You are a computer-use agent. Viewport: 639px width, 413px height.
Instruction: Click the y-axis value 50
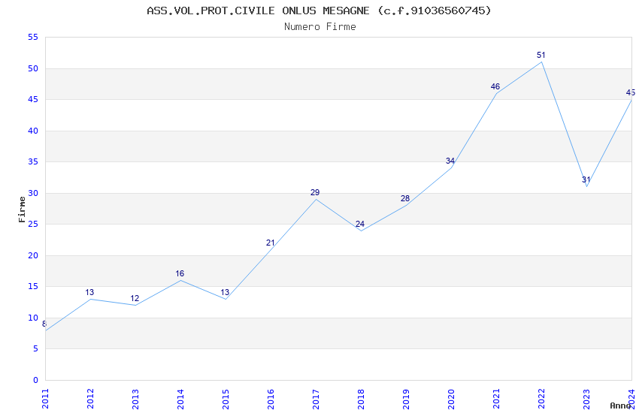(x=33, y=68)
